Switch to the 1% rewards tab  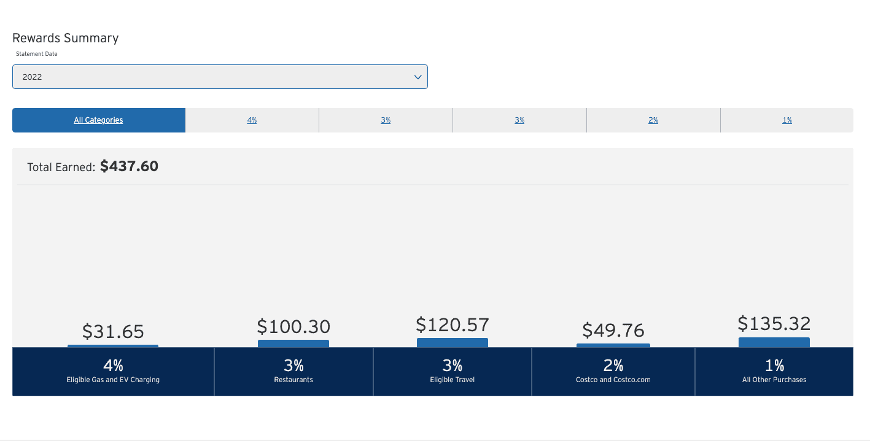787,120
